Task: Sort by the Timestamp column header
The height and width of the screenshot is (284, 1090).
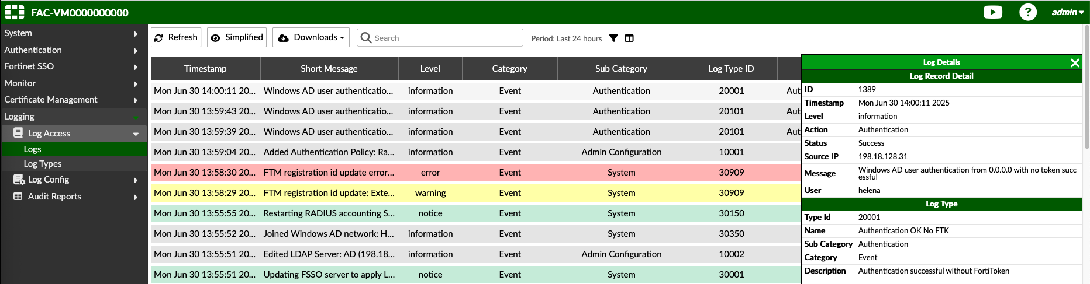Action: (x=205, y=69)
